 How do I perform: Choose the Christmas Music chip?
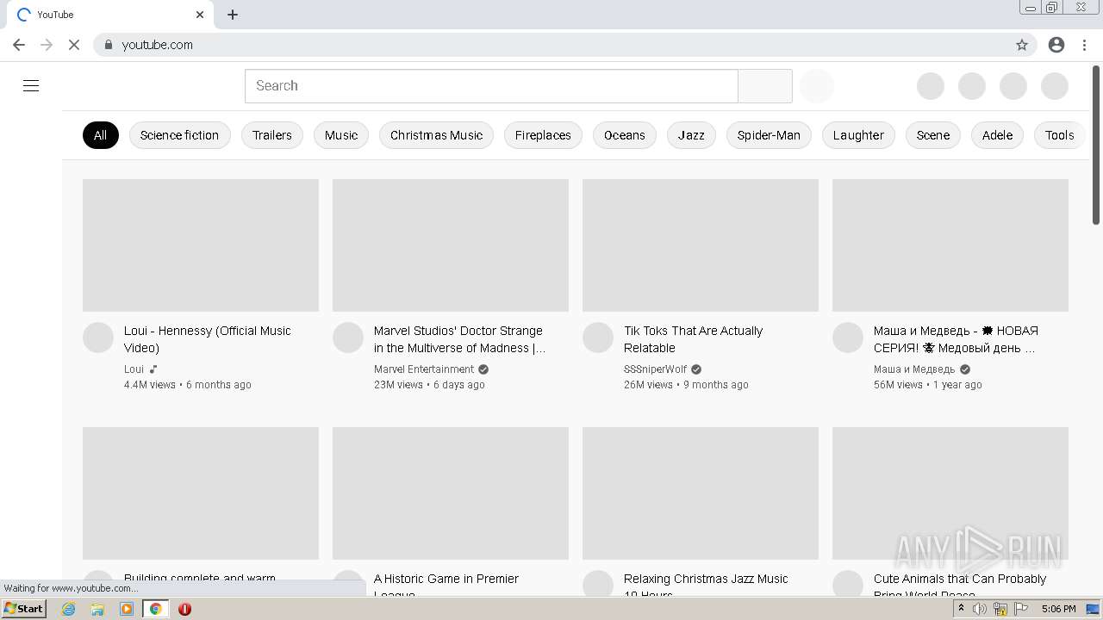point(436,135)
